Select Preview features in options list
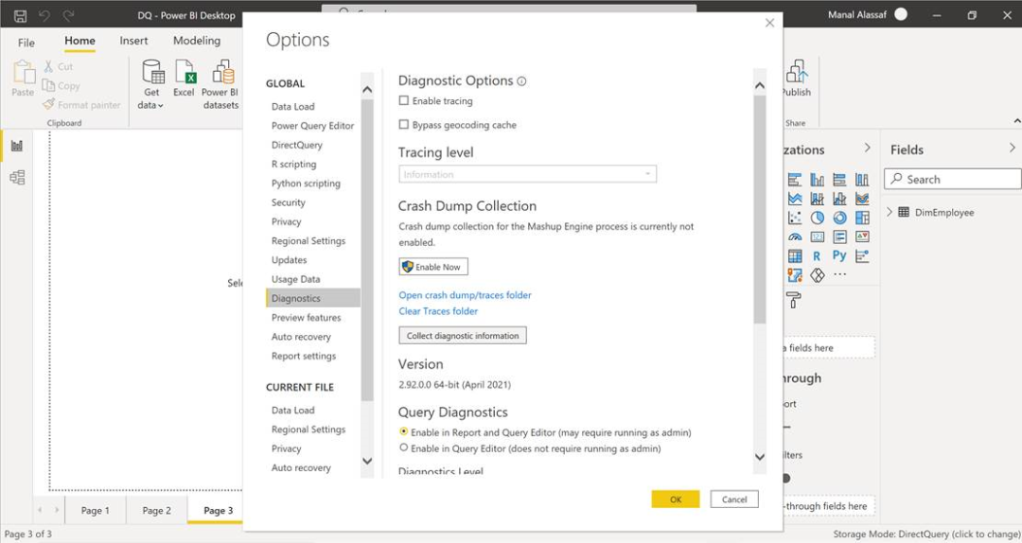The width and height of the screenshot is (1022, 543). point(306,318)
